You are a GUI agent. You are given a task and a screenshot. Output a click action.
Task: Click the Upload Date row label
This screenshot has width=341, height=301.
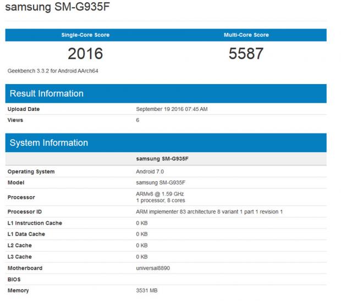click(24, 109)
